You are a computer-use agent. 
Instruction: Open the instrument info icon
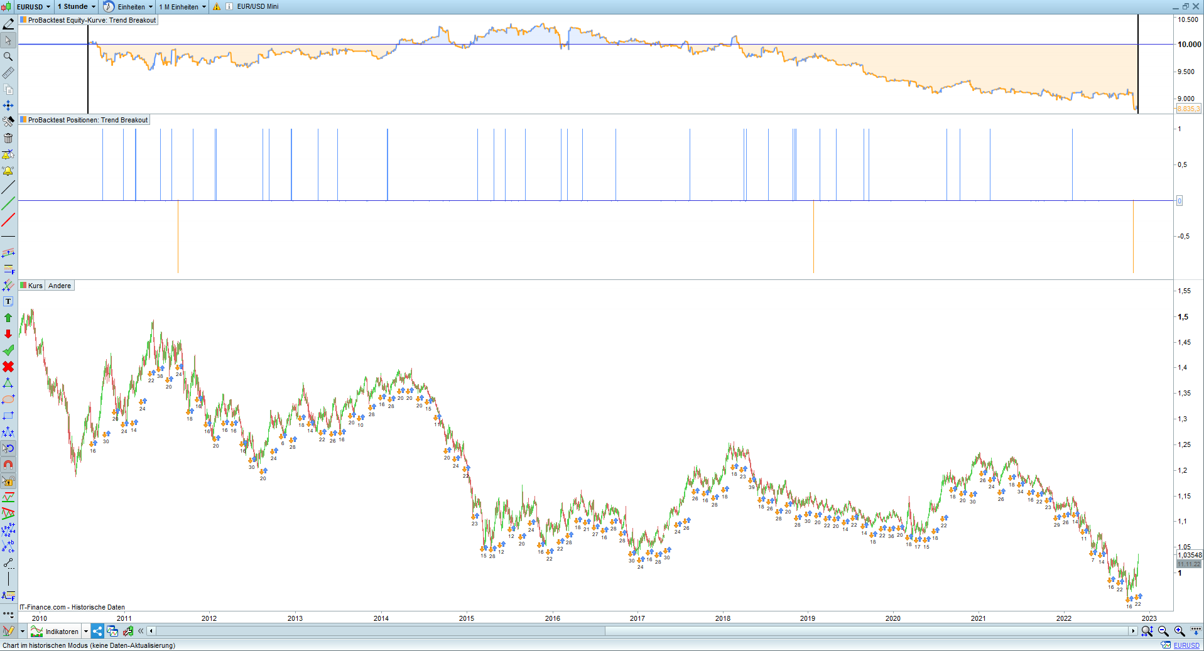click(229, 6)
